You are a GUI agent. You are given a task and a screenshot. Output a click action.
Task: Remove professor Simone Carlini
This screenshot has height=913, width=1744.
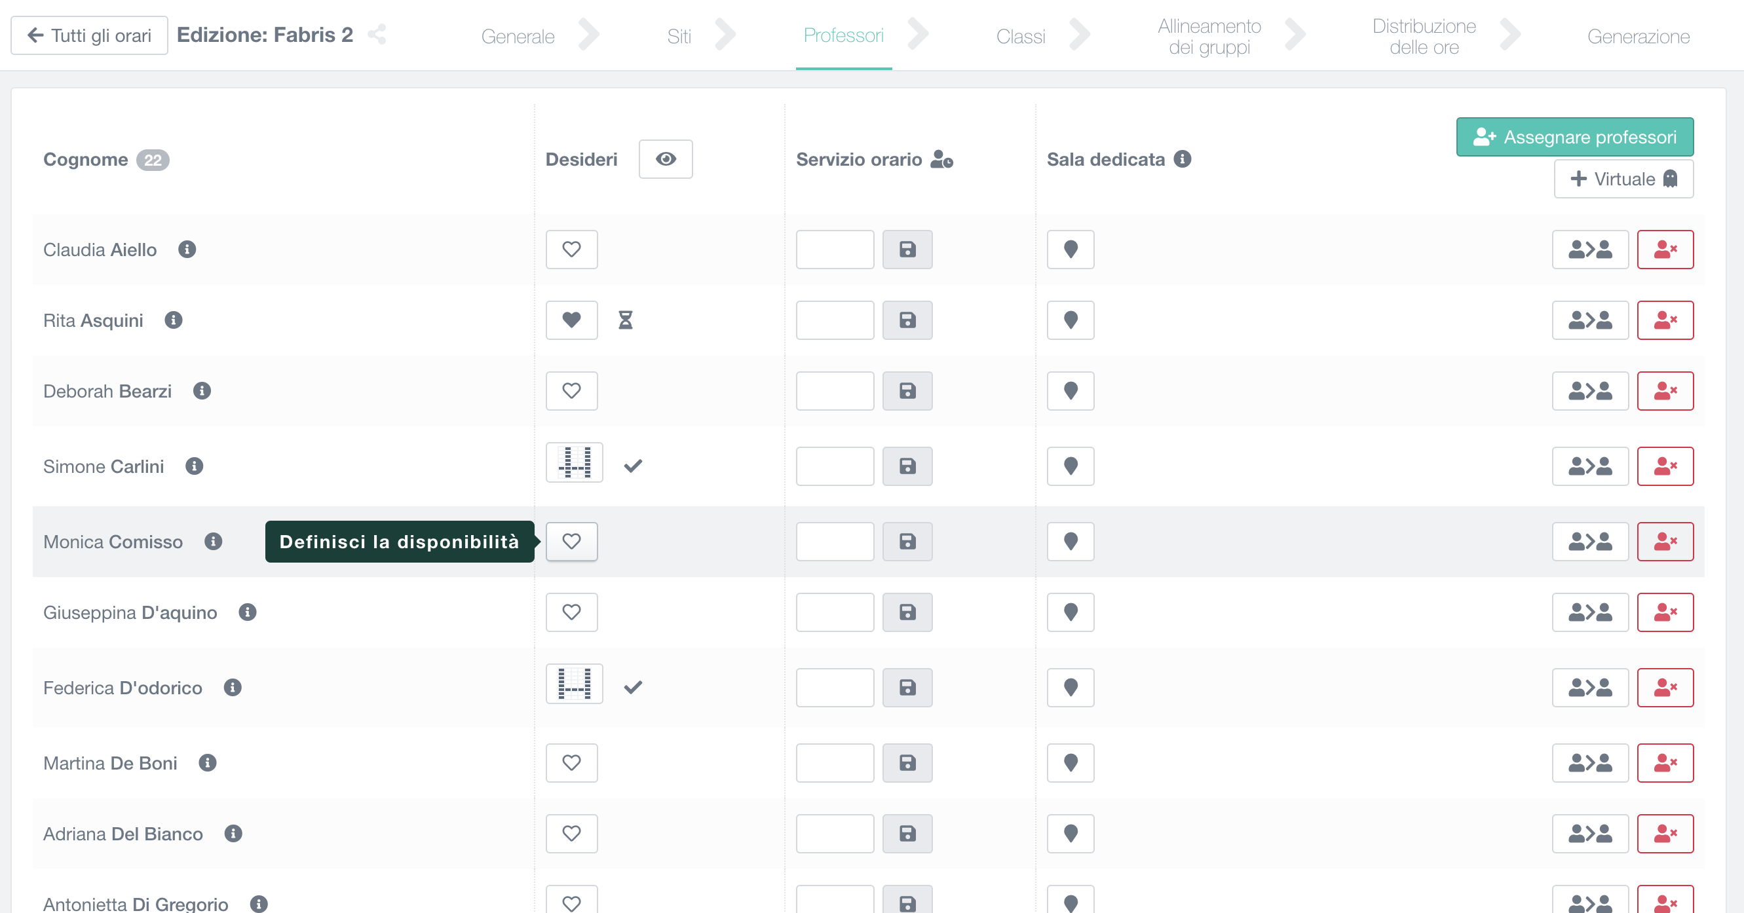1664,466
